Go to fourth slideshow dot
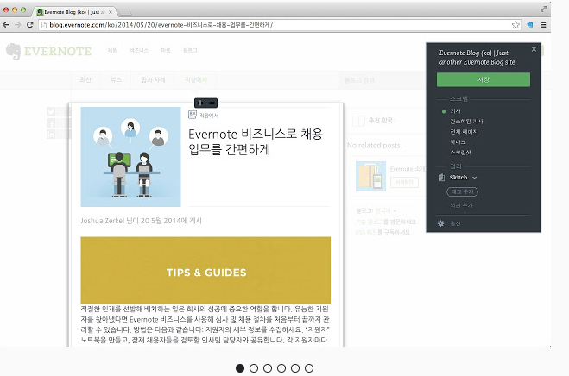This screenshot has height=376, width=569. 281,368
